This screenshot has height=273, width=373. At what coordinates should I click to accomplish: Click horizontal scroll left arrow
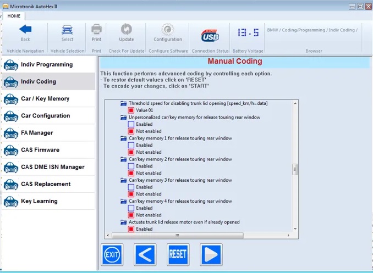click(x=108, y=235)
